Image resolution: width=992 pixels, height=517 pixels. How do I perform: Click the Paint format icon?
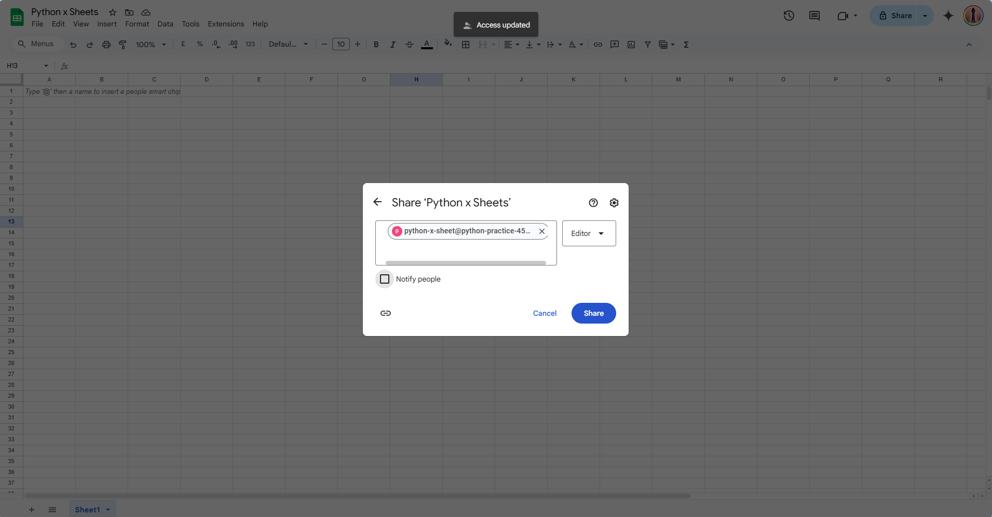[123, 45]
